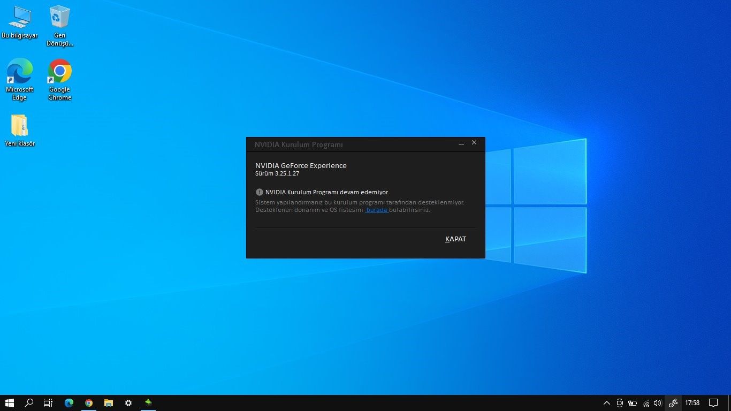Show hidden system tray icons
This screenshot has height=411, width=731.
607,403
